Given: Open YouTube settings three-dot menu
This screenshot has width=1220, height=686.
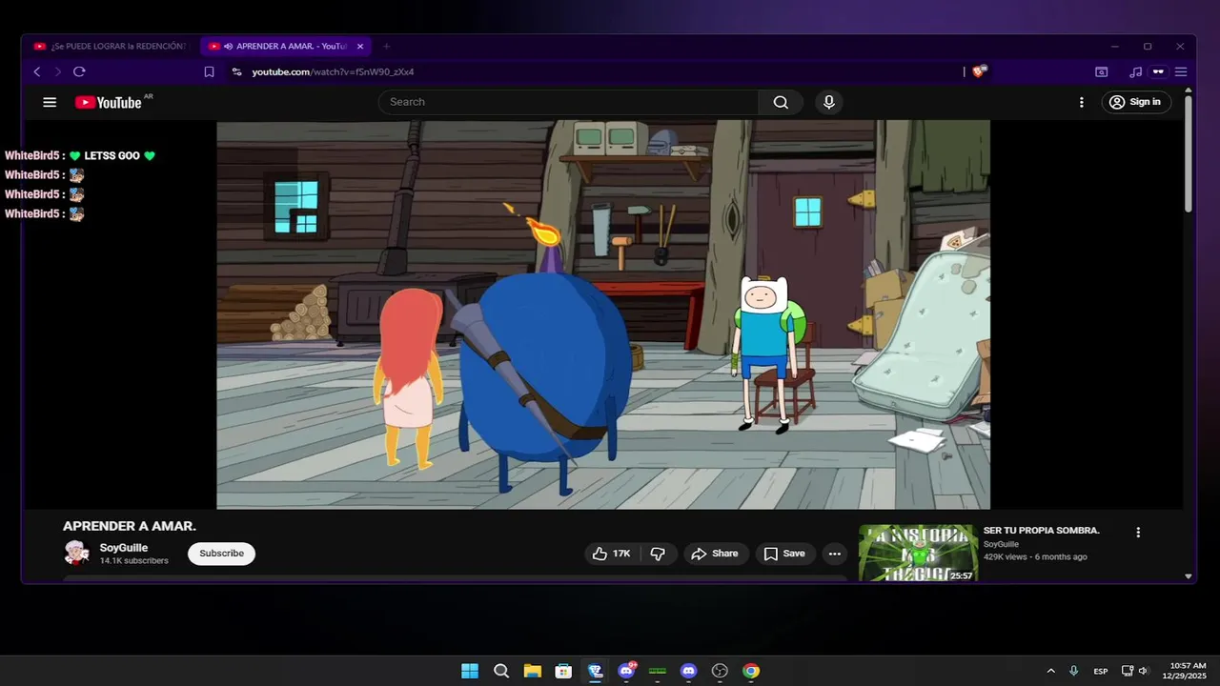Looking at the screenshot, I should pos(1081,102).
